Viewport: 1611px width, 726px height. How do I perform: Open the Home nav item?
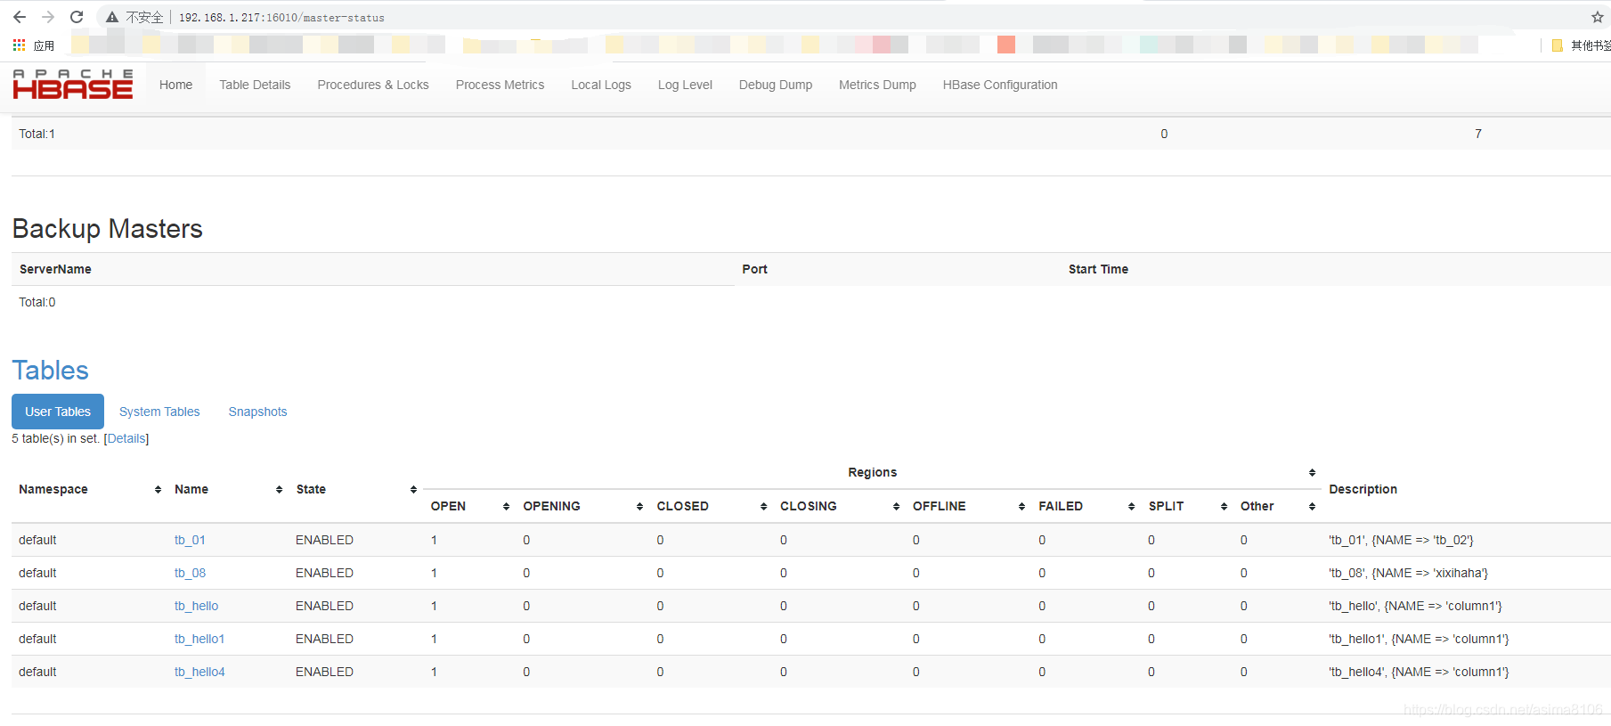click(175, 85)
